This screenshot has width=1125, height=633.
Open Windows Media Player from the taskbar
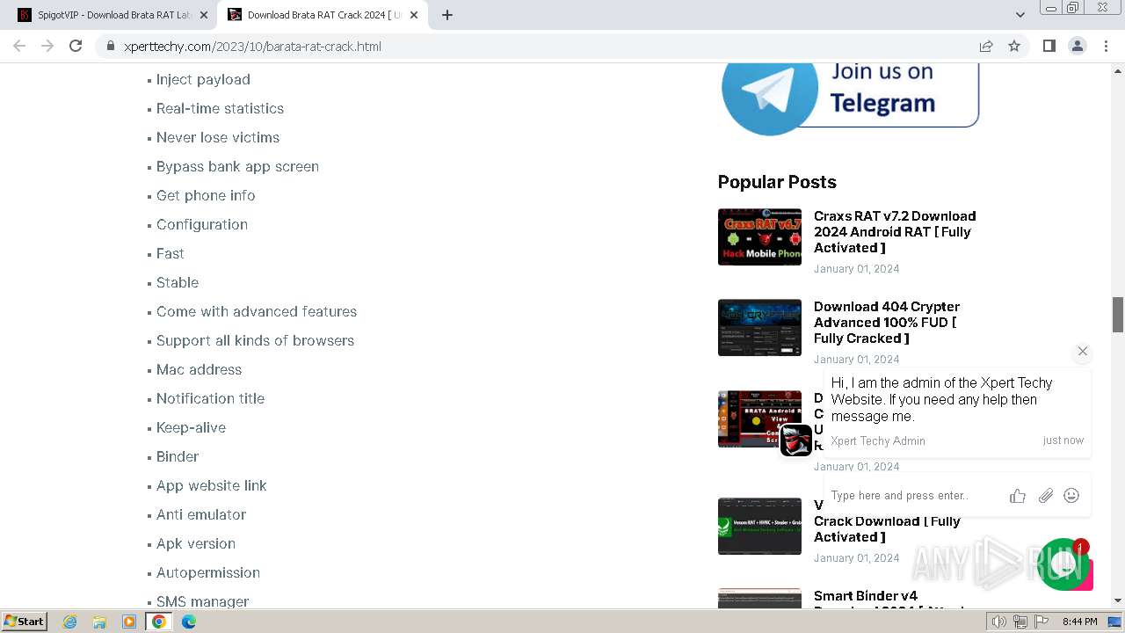click(129, 622)
